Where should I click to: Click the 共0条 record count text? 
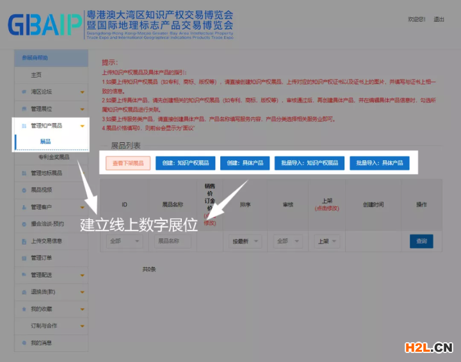click(149, 269)
